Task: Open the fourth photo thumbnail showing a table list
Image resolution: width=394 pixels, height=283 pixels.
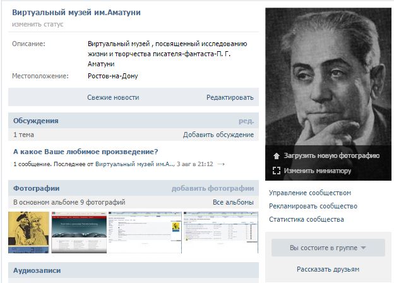Action: [220, 232]
